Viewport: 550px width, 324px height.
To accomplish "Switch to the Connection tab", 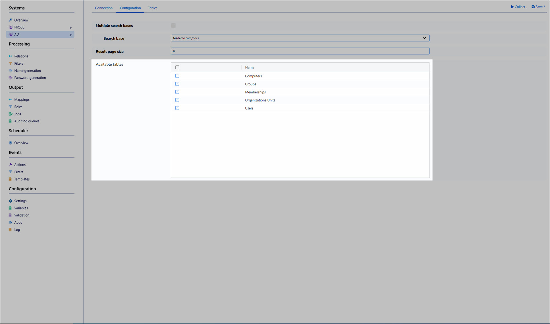I will pyautogui.click(x=104, y=8).
